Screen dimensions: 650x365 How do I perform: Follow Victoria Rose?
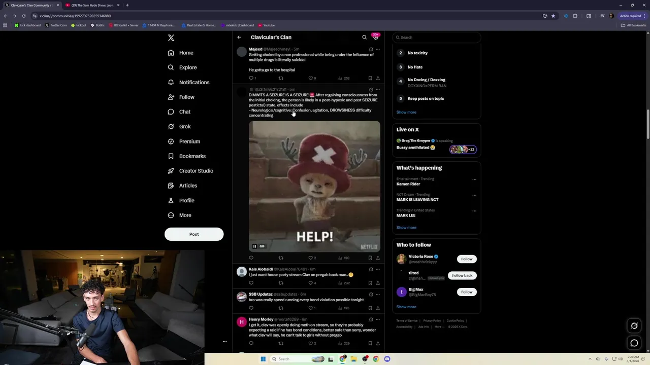[x=467, y=259]
